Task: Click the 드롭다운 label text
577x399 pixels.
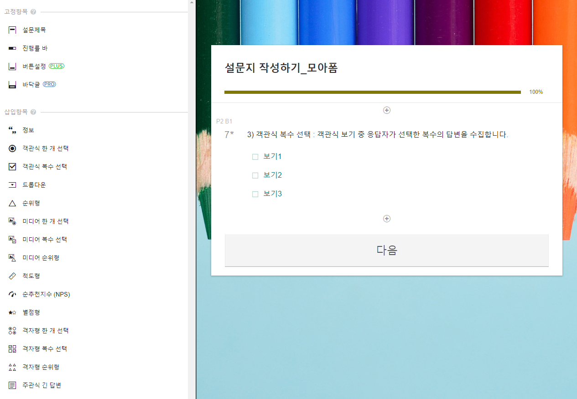Action: pos(34,185)
